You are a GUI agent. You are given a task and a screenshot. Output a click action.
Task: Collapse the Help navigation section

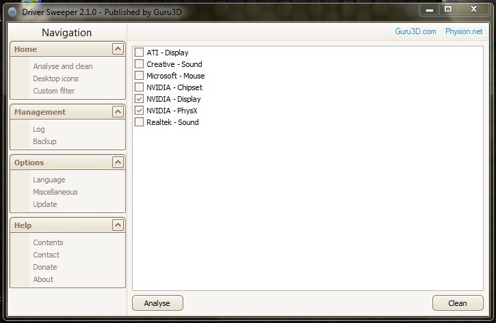click(x=118, y=225)
